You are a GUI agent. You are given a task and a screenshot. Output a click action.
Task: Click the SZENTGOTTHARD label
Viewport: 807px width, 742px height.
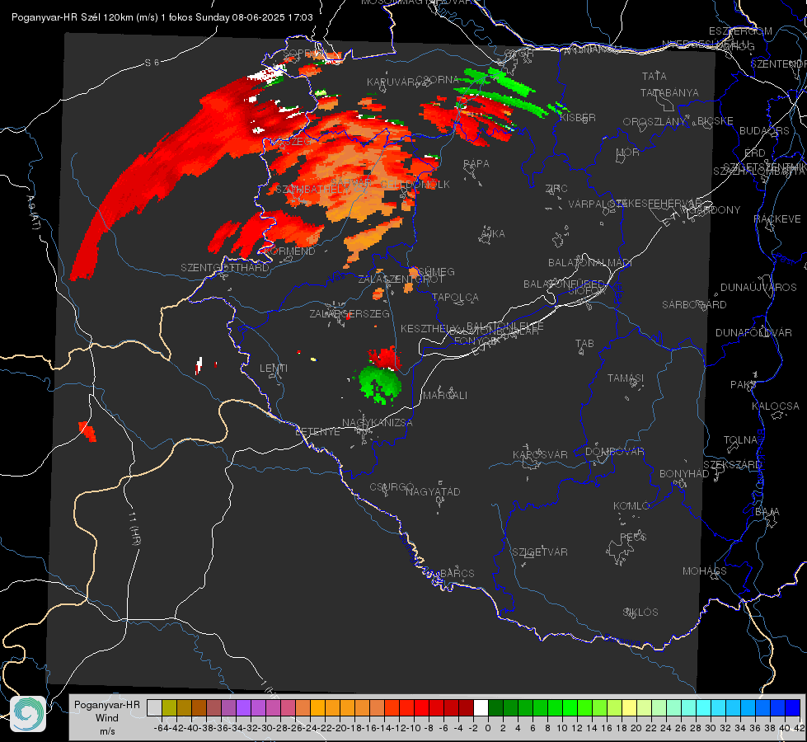tap(225, 268)
